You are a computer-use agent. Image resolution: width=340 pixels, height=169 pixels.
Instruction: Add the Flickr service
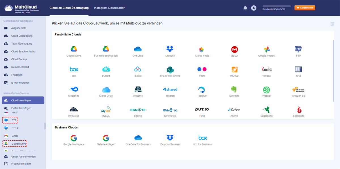(x=202, y=71)
